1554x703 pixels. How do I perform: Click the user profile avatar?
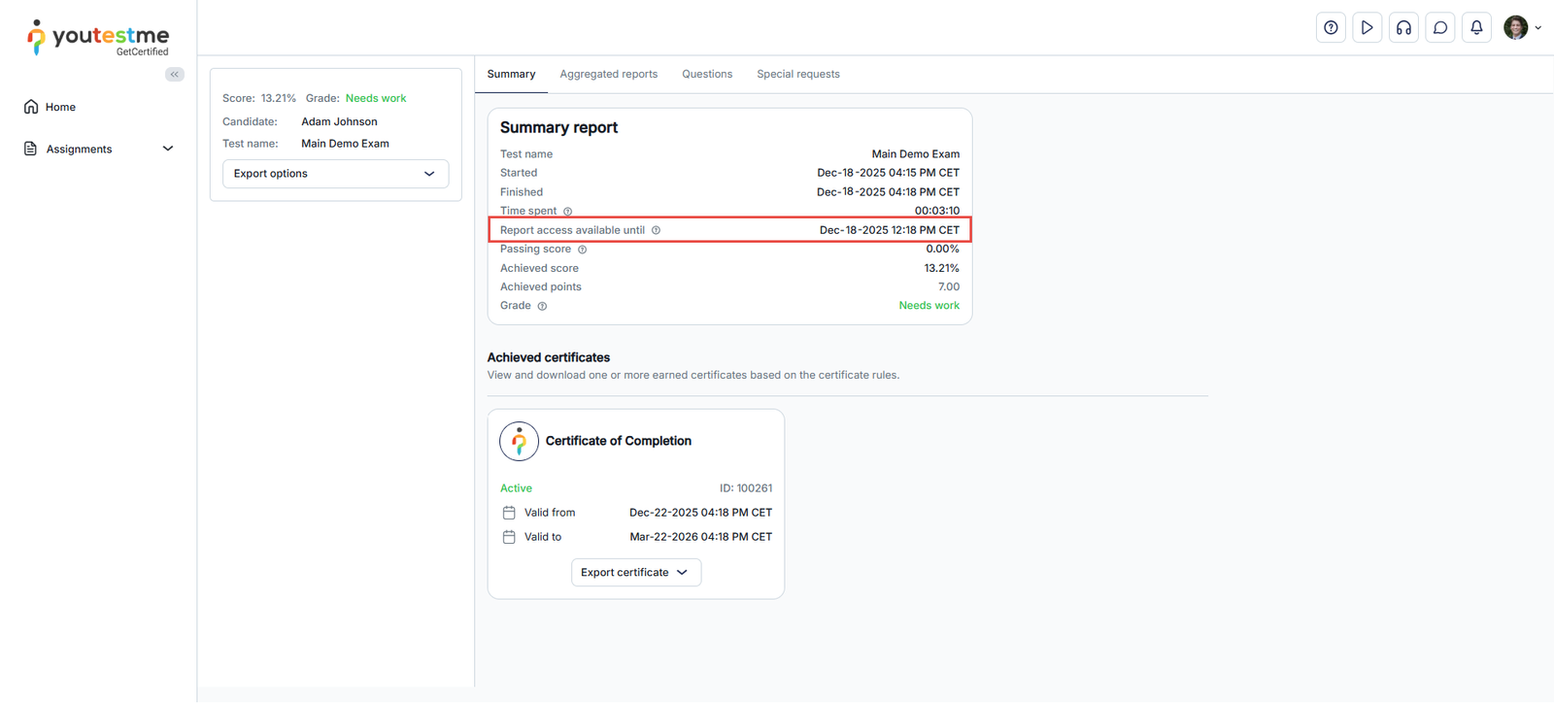(x=1515, y=28)
